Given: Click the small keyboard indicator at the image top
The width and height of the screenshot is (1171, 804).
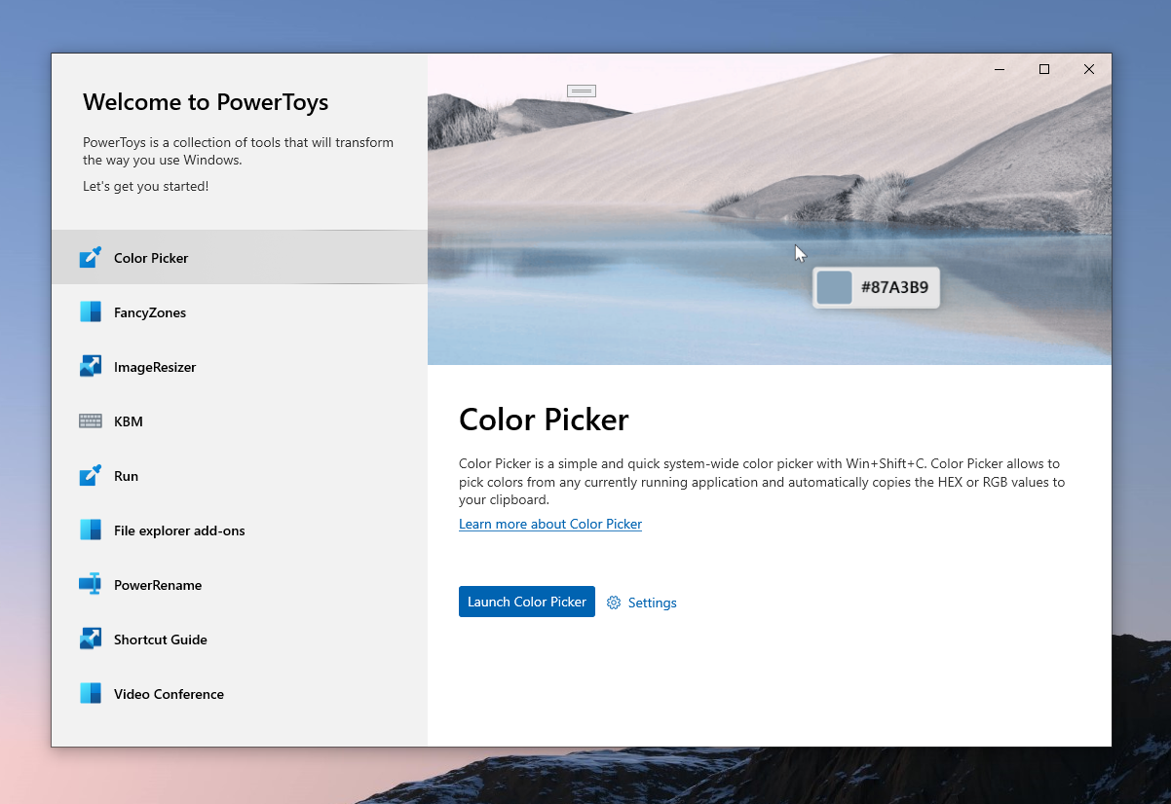Looking at the screenshot, I should click(x=582, y=91).
